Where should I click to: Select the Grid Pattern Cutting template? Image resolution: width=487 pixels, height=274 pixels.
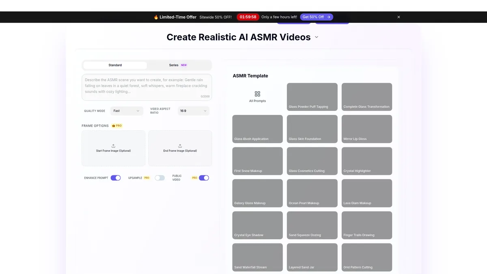(367, 257)
